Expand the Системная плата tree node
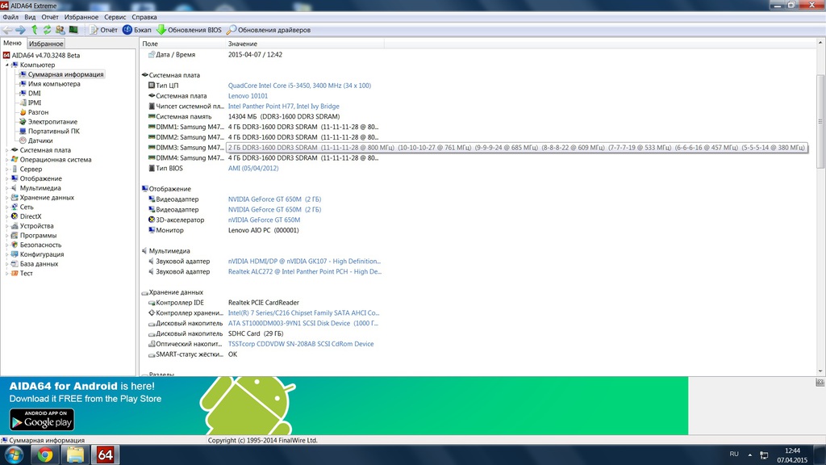This screenshot has width=826, height=465. (x=6, y=150)
